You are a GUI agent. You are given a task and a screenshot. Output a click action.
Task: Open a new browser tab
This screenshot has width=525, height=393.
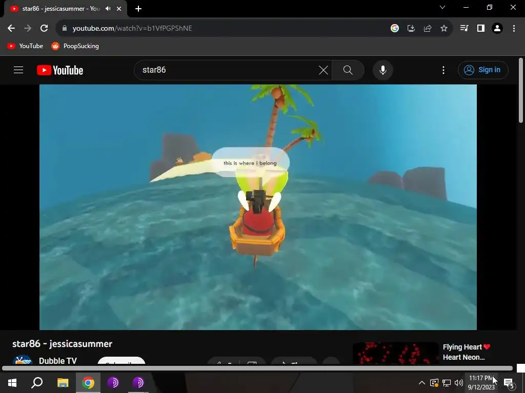[x=138, y=9]
